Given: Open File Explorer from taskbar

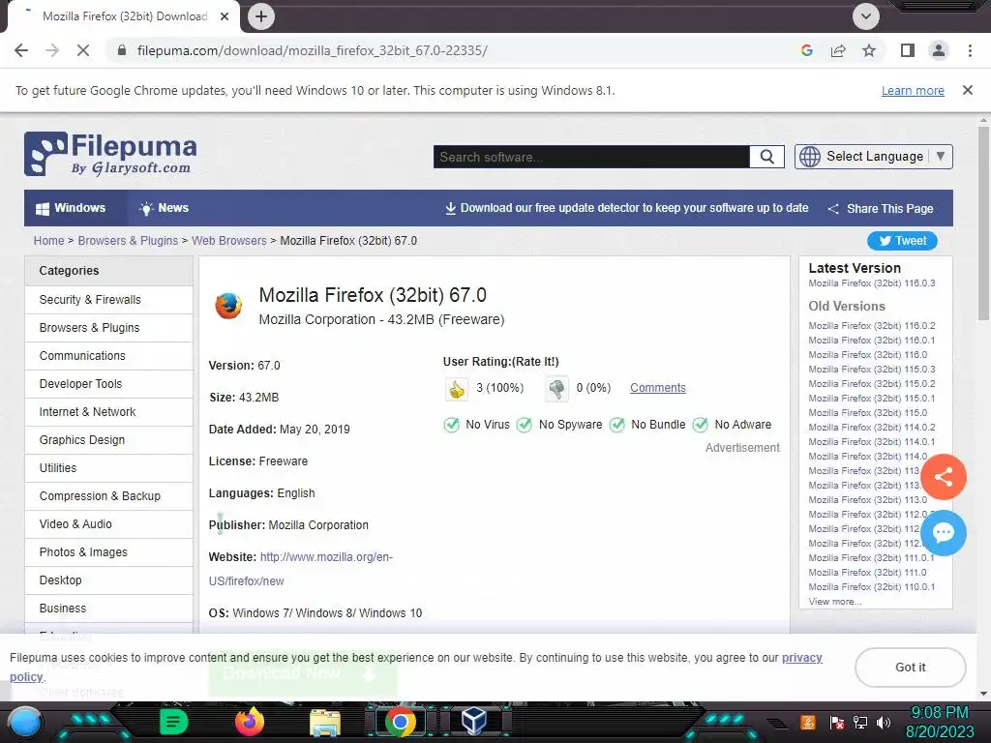Looking at the screenshot, I should tap(325, 723).
